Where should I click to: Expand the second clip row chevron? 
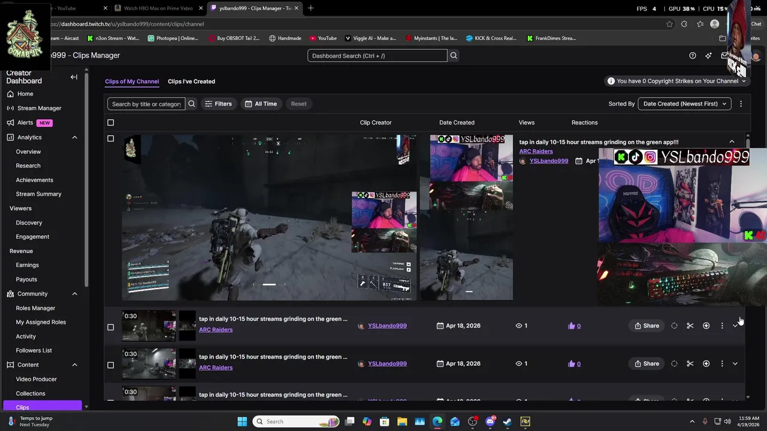click(735, 326)
